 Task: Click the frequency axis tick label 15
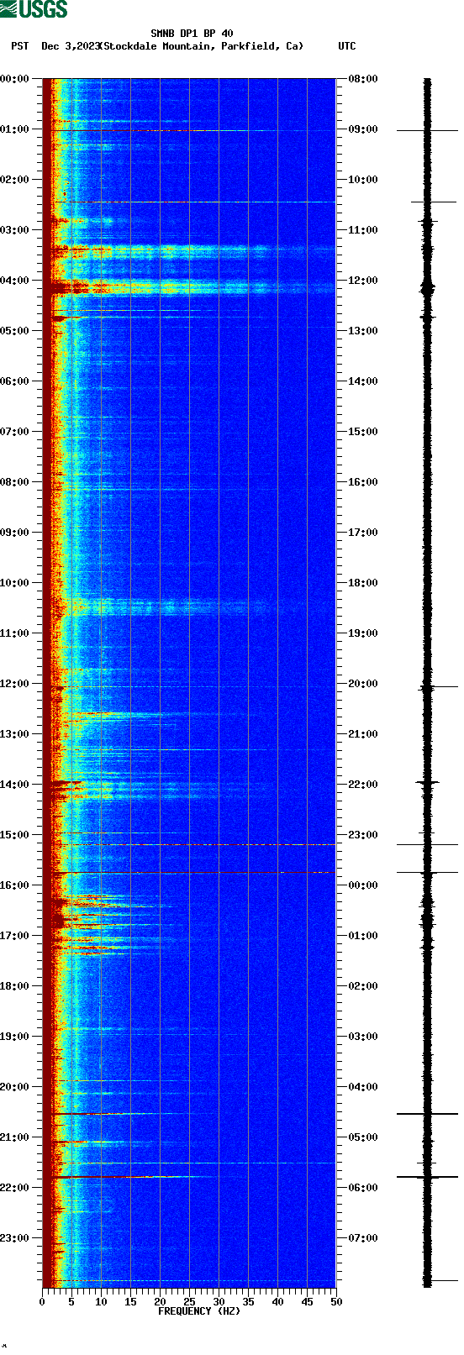click(x=130, y=1302)
